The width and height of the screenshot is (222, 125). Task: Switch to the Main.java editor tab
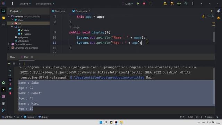[x=58, y=11]
